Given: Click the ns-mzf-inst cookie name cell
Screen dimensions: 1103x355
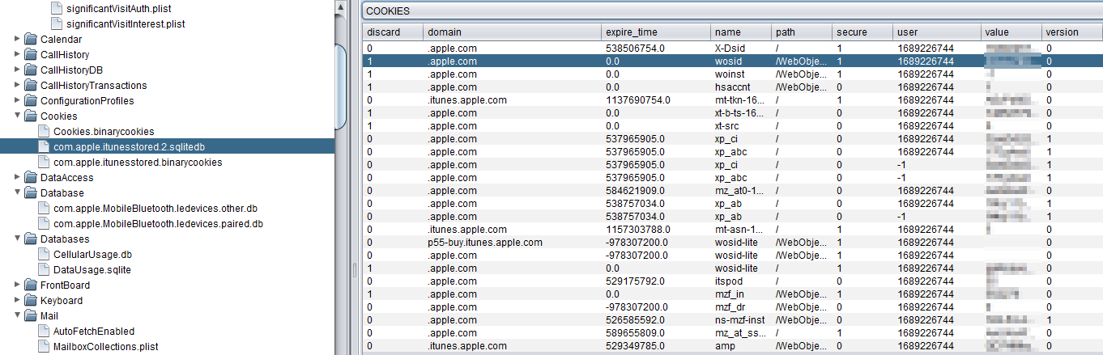Looking at the screenshot, I should [741, 319].
